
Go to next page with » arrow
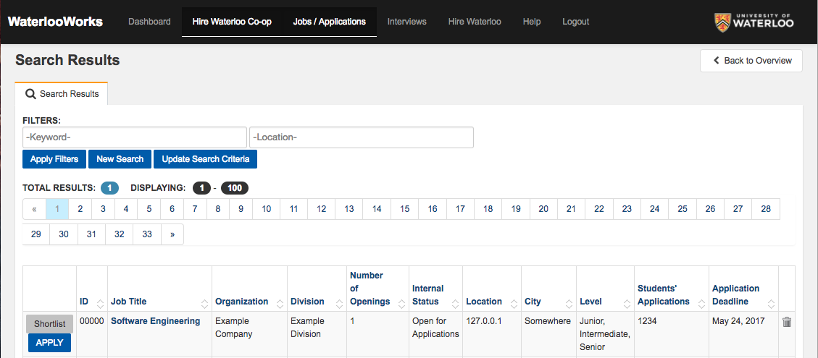point(172,234)
